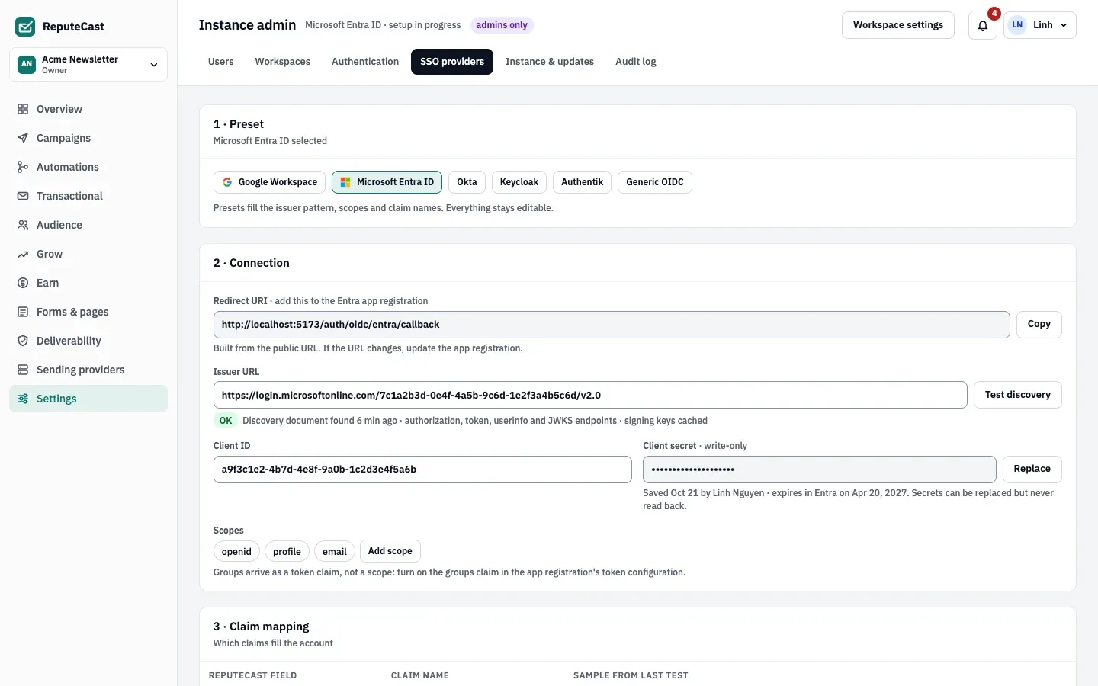The width and height of the screenshot is (1098, 686).
Task: Click the Sending providers server icon
Action: [x=23, y=370]
